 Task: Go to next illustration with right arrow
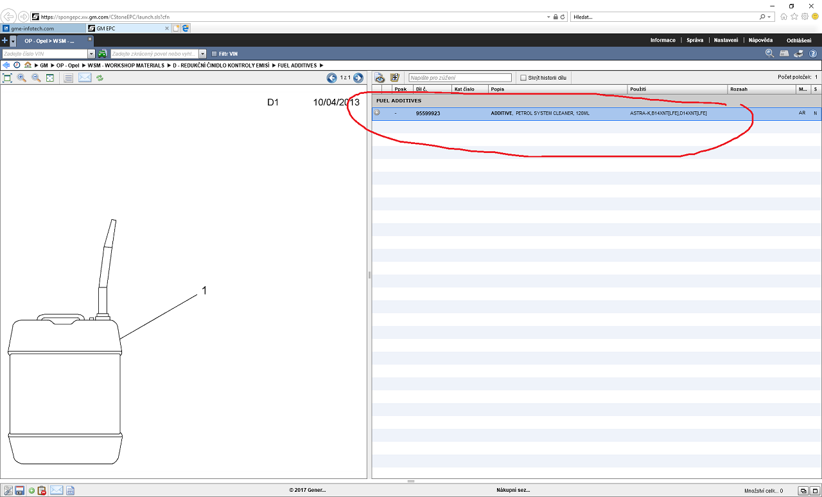pyautogui.click(x=358, y=78)
